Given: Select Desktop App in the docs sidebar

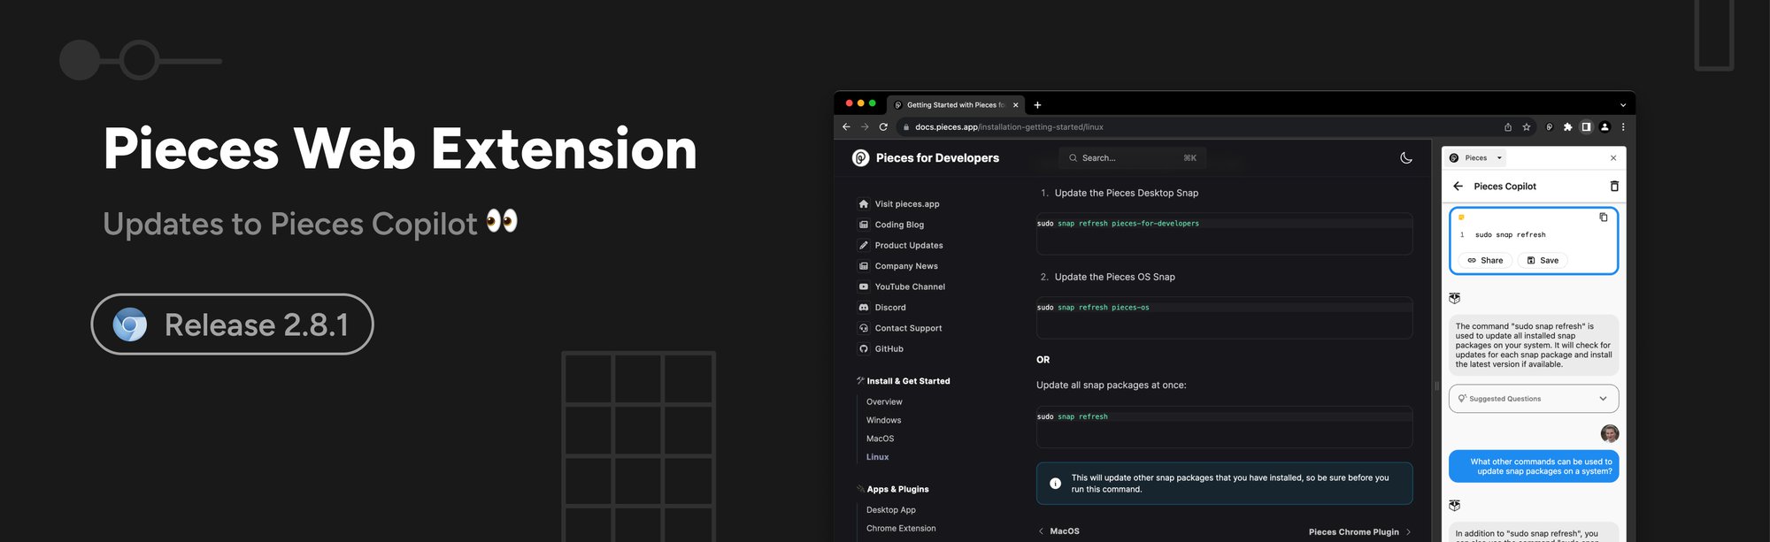Looking at the screenshot, I should 891,510.
